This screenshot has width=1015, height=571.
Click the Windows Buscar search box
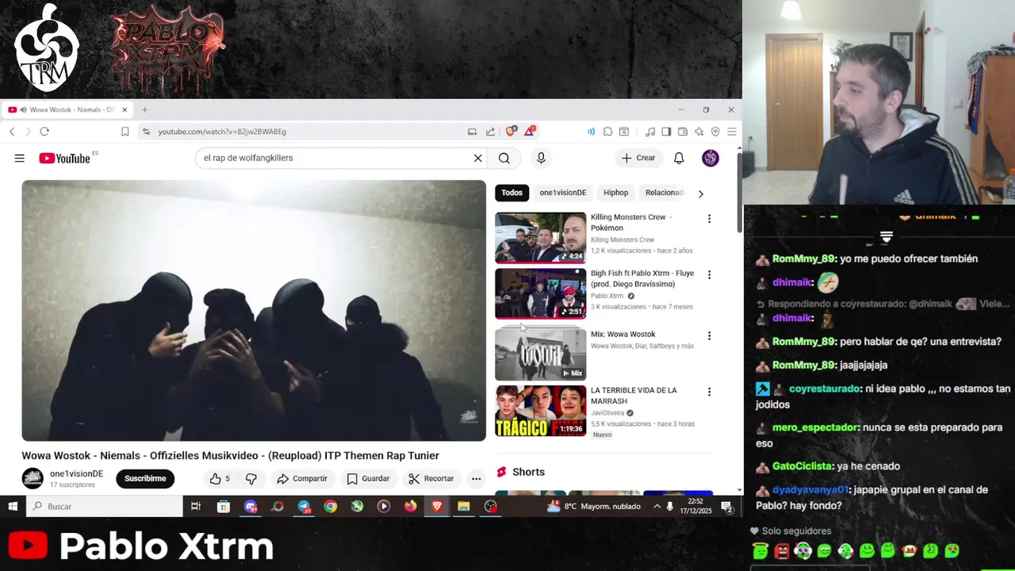pos(105,506)
